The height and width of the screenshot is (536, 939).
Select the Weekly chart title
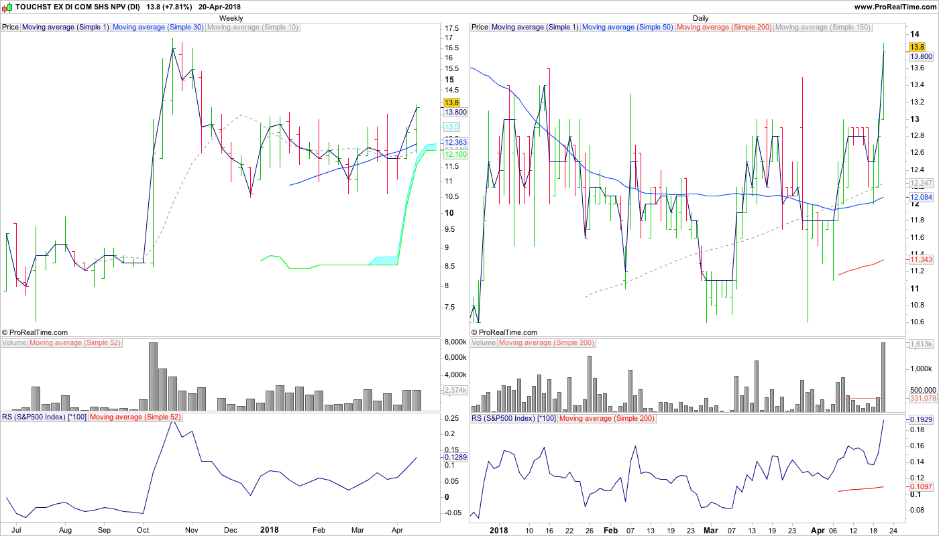tap(231, 18)
